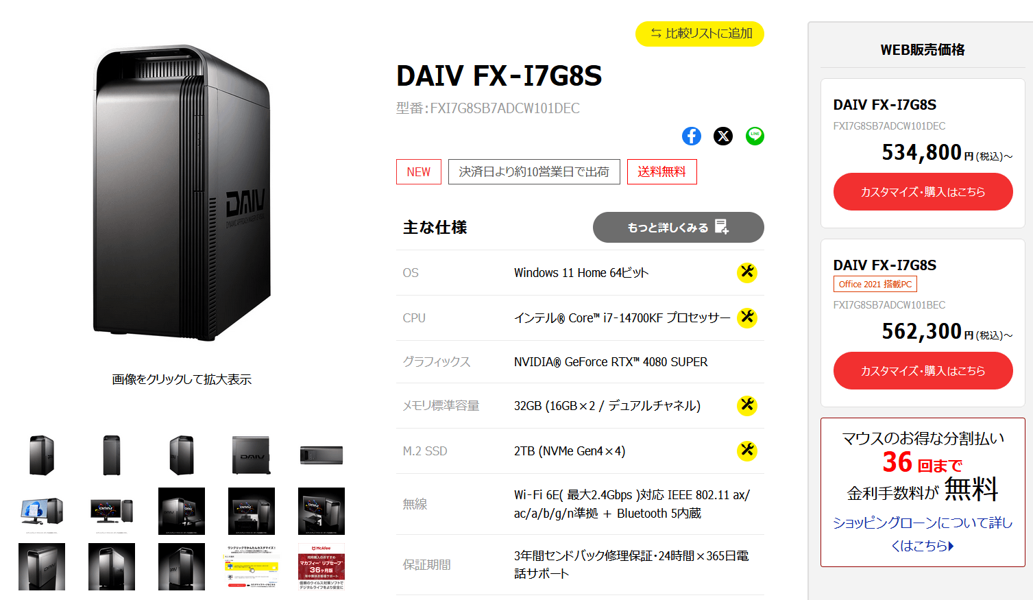Click customize button for 534,800 yen model
This screenshot has width=1033, height=600.
[x=923, y=192]
